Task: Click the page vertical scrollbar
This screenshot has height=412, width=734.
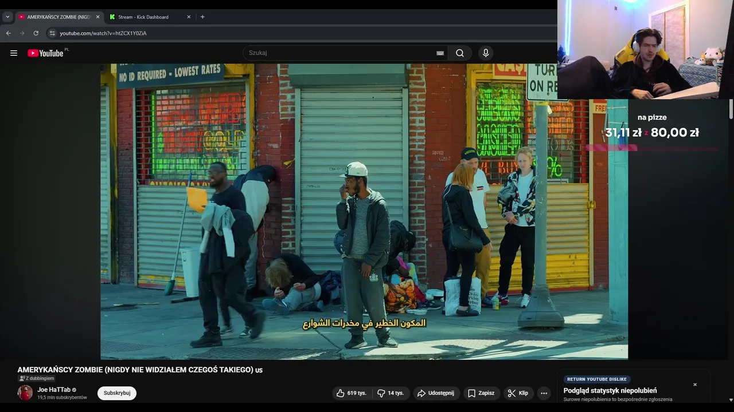Action: 731,109
